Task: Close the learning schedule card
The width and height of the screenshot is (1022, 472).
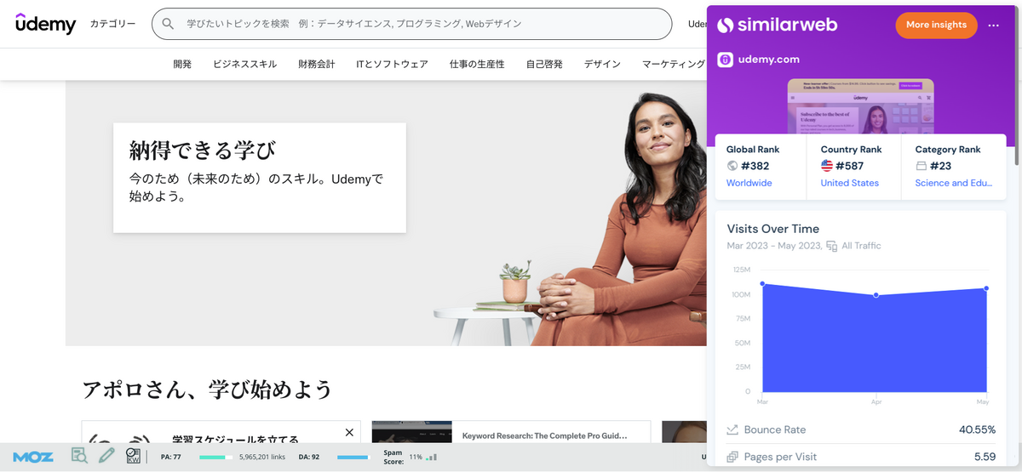Action: [x=349, y=432]
